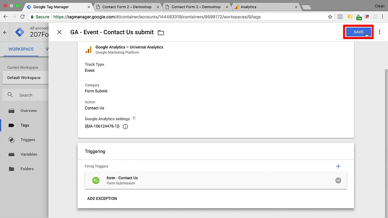Select the Category value Form Submit
388x218 pixels.
(96, 91)
